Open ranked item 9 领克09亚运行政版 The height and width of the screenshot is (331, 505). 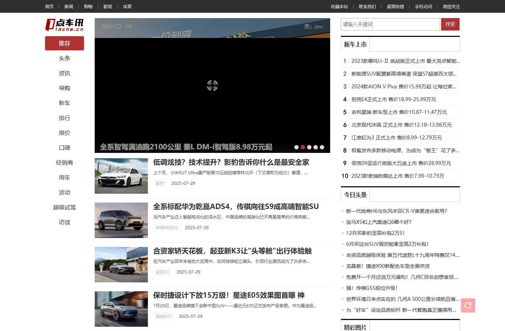click(x=401, y=163)
